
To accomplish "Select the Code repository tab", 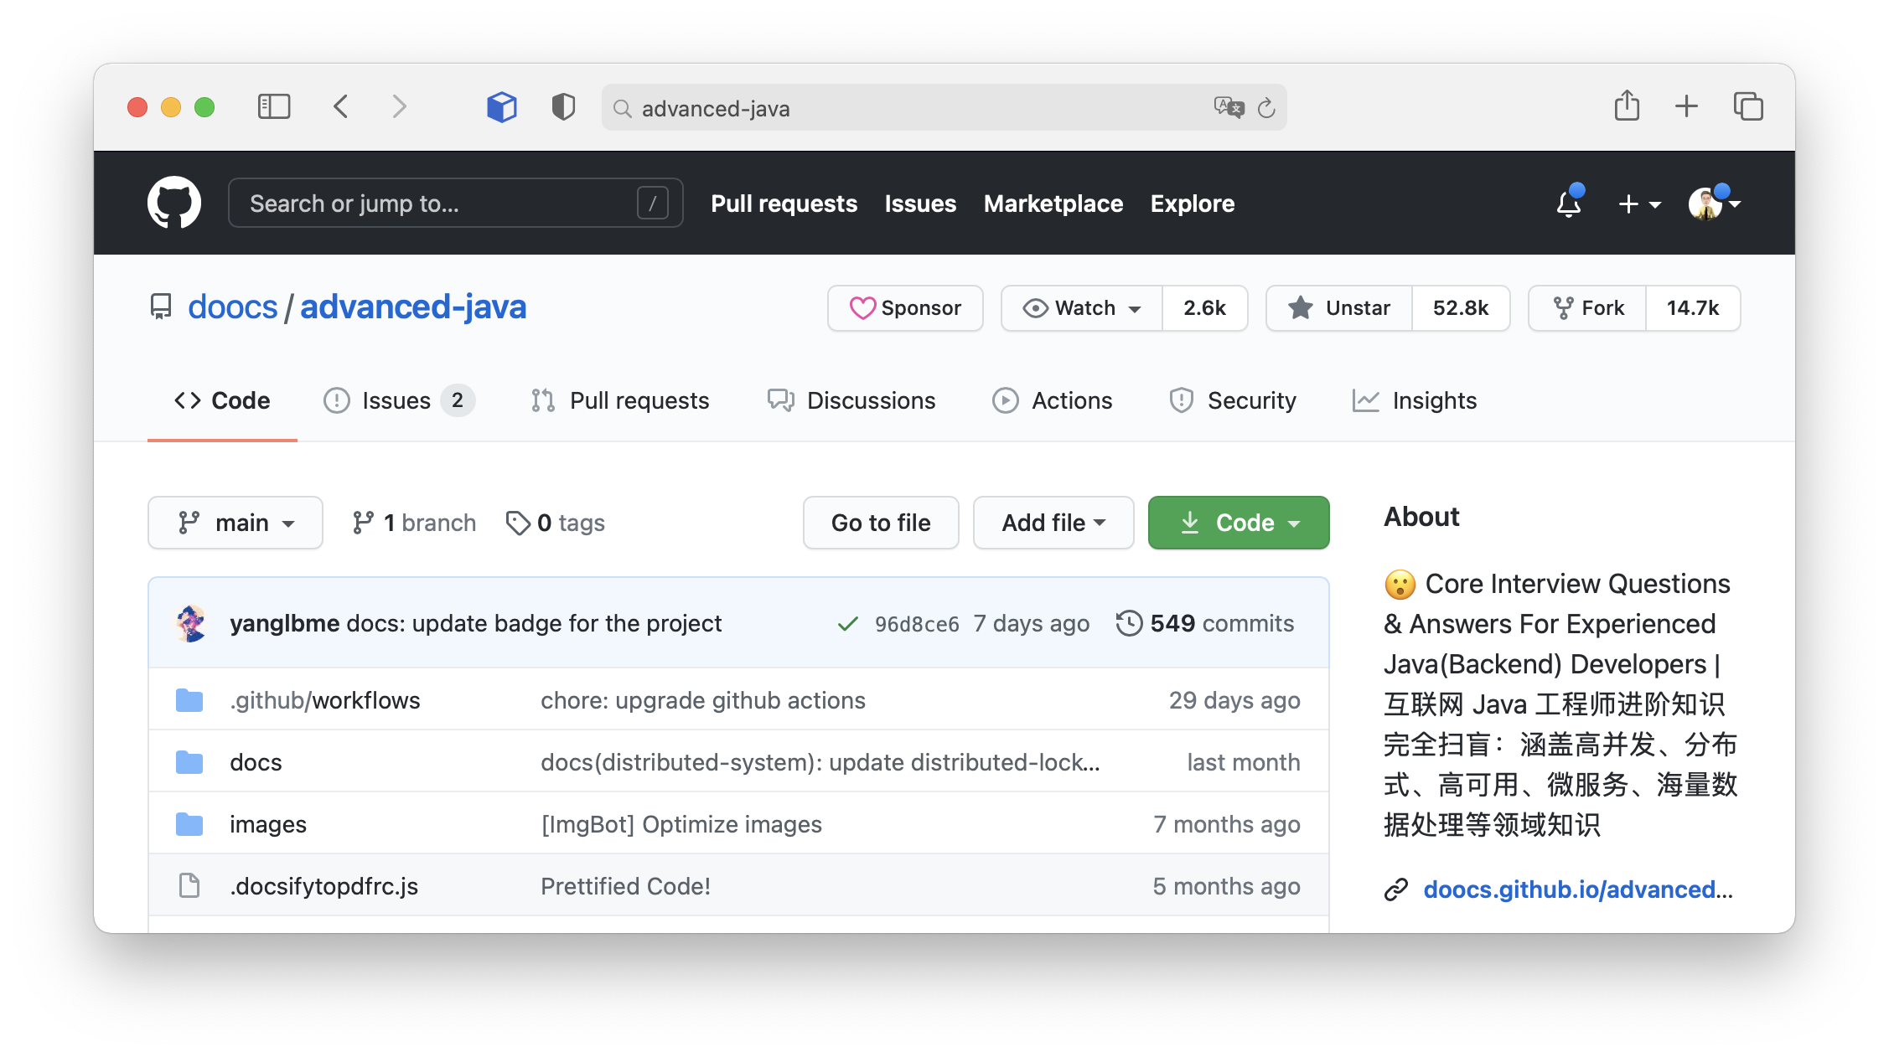I will (x=222, y=400).
